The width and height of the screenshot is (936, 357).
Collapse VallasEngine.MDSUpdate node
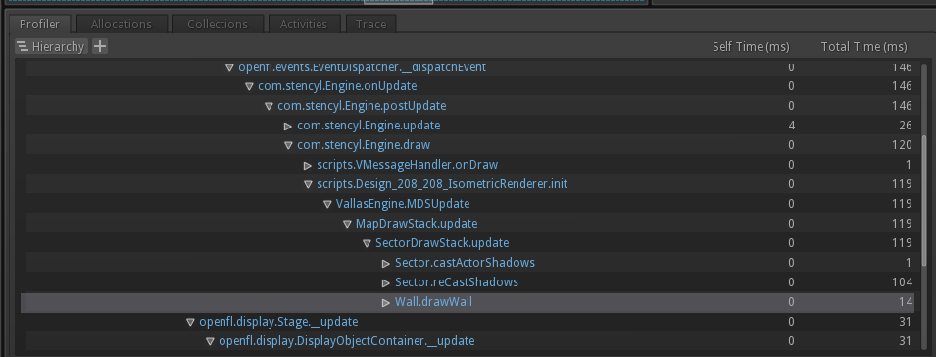pos(327,204)
